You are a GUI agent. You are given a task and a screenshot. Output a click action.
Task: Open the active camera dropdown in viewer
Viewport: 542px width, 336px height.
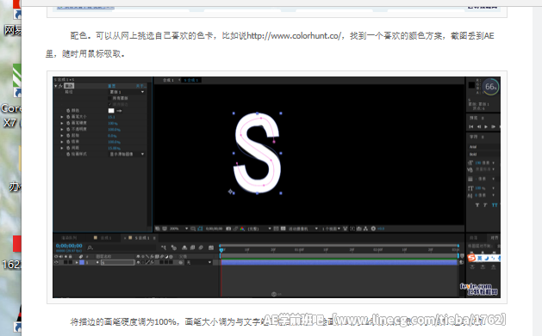pyautogui.click(x=303, y=229)
